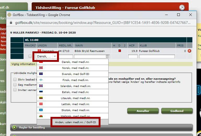This screenshot has width=201, height=136.
Task: Select 'Estisk, med medl.nr.' option
Action: [x=72, y=92]
